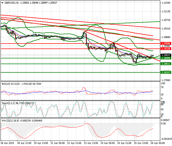The image size is (172, 146).
Task: Click the RSI scale level 30
Action: click(162, 95)
